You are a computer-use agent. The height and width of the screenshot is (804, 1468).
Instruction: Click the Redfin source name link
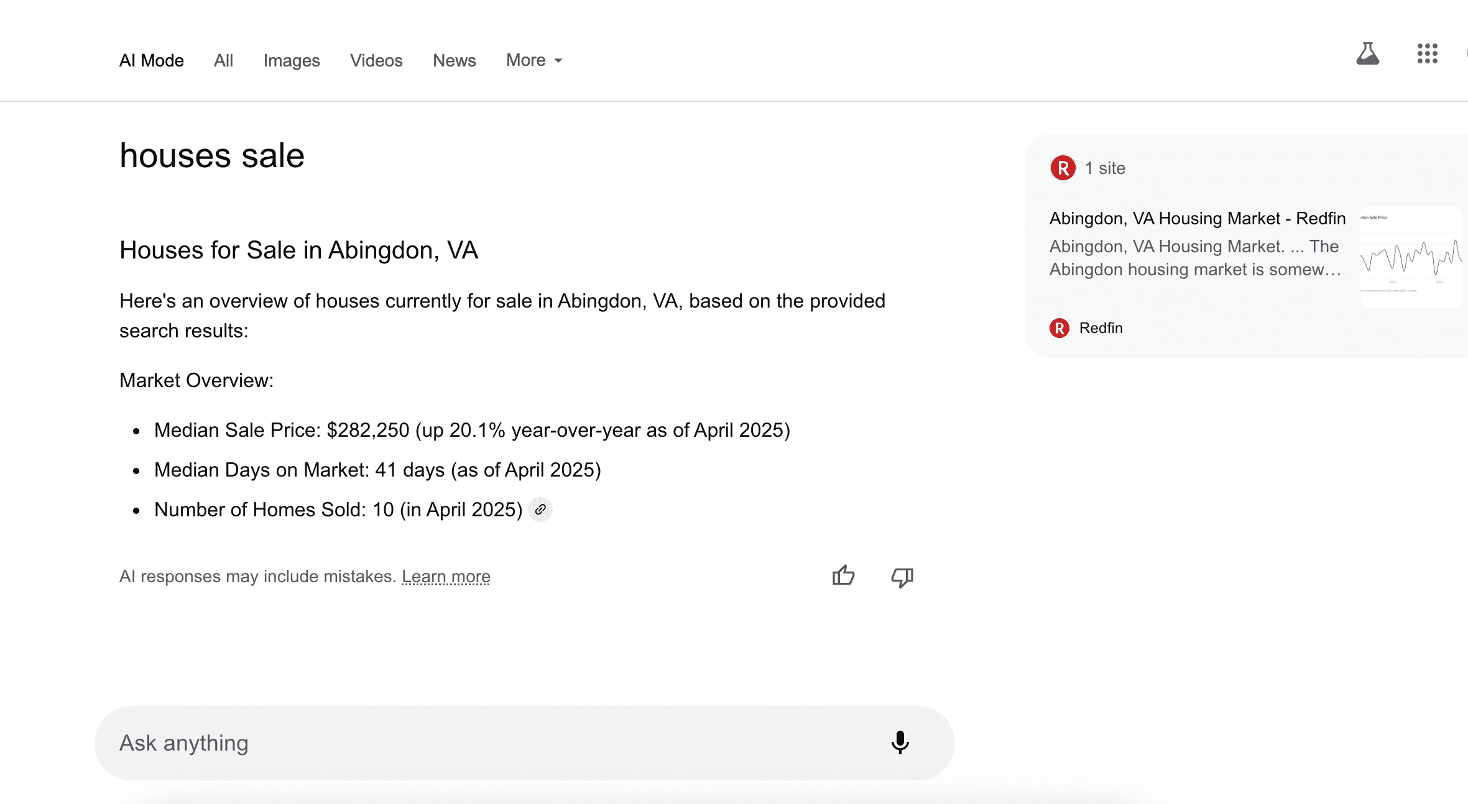(1101, 327)
